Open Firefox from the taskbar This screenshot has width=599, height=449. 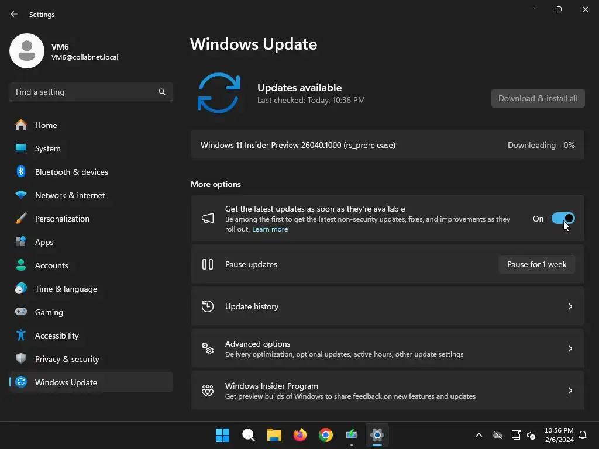[x=300, y=435]
